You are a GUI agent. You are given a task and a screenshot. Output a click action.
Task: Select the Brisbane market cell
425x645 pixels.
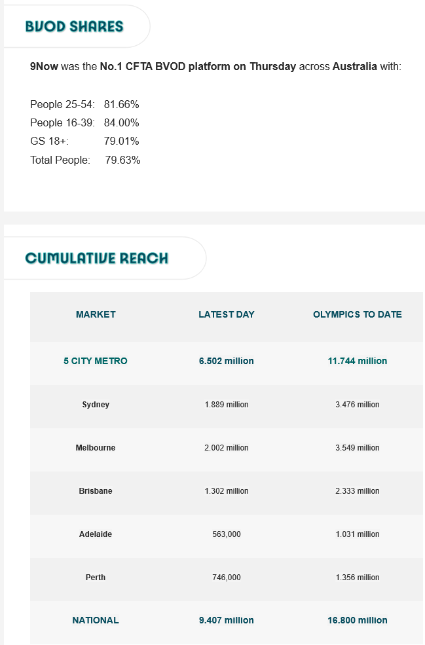(96, 491)
